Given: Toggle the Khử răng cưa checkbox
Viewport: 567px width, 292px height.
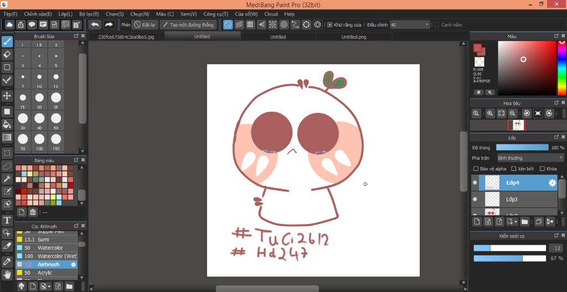Looking at the screenshot, I should 330,25.
